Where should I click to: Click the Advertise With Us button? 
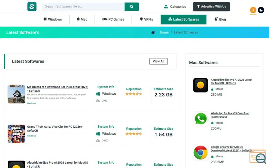tap(212, 6)
